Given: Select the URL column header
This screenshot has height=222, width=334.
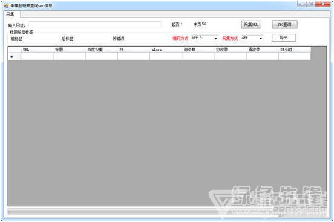Looking at the screenshot, I should [x=37, y=50].
